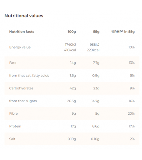Select the 1740kJ energy value
142x160 pixels.
click(x=70, y=45)
